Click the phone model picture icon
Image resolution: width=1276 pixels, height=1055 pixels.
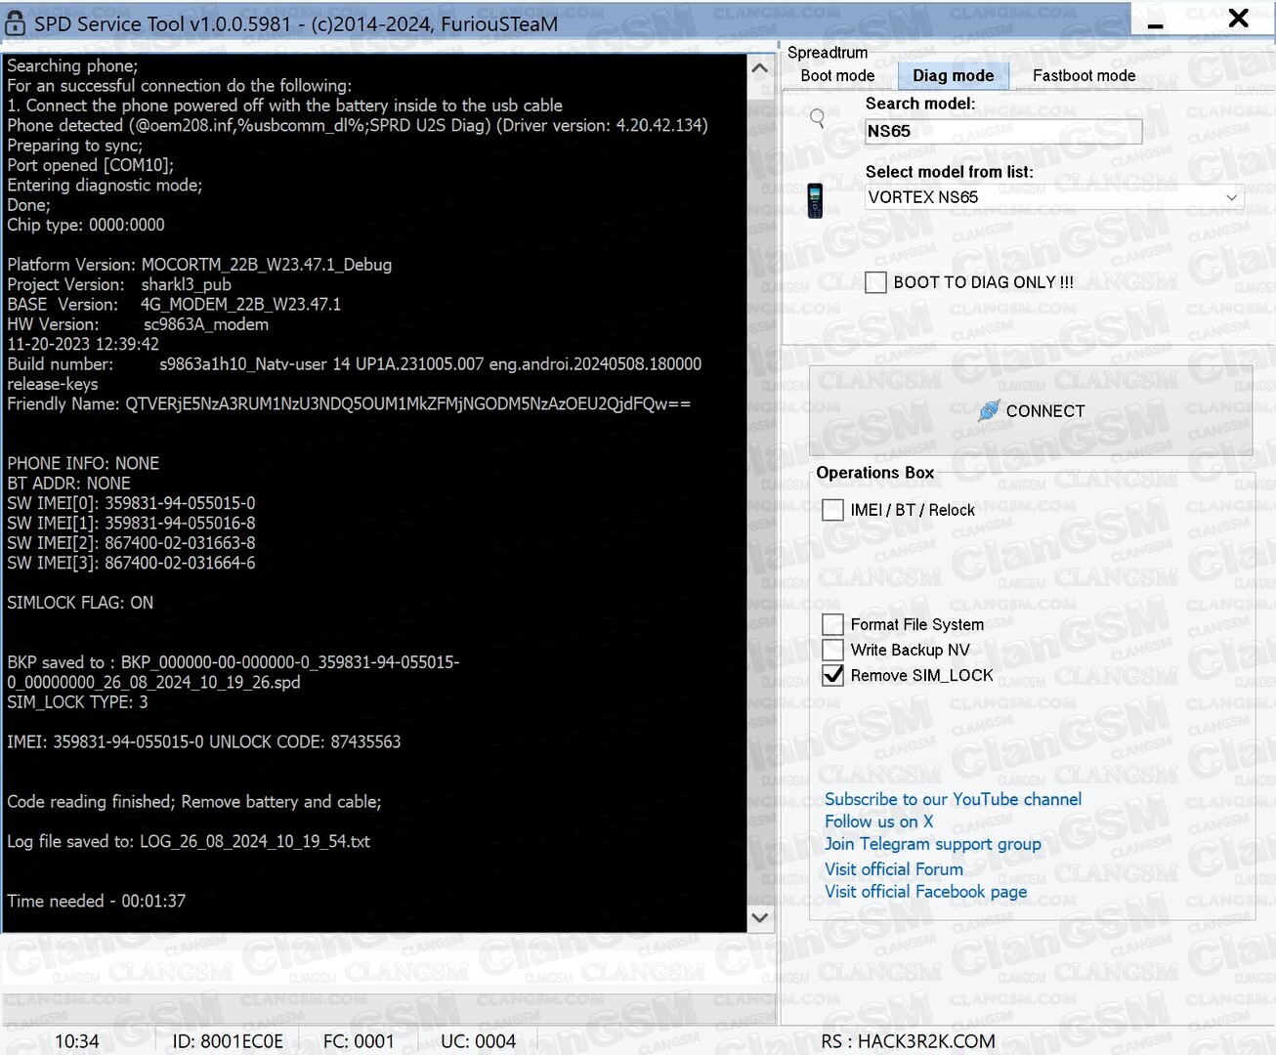point(815,200)
